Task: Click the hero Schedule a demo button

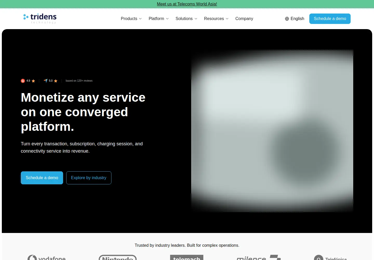Action: (x=42, y=178)
